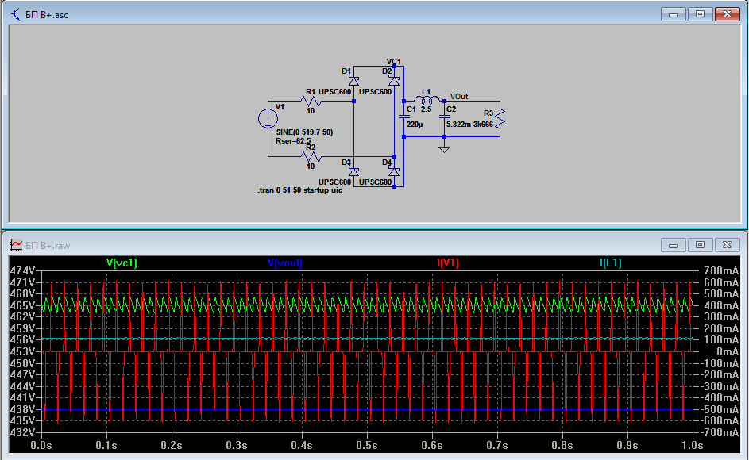Image resolution: width=749 pixels, height=460 pixels.
Task: Select the ground symbol
Action: pyautogui.click(x=444, y=148)
